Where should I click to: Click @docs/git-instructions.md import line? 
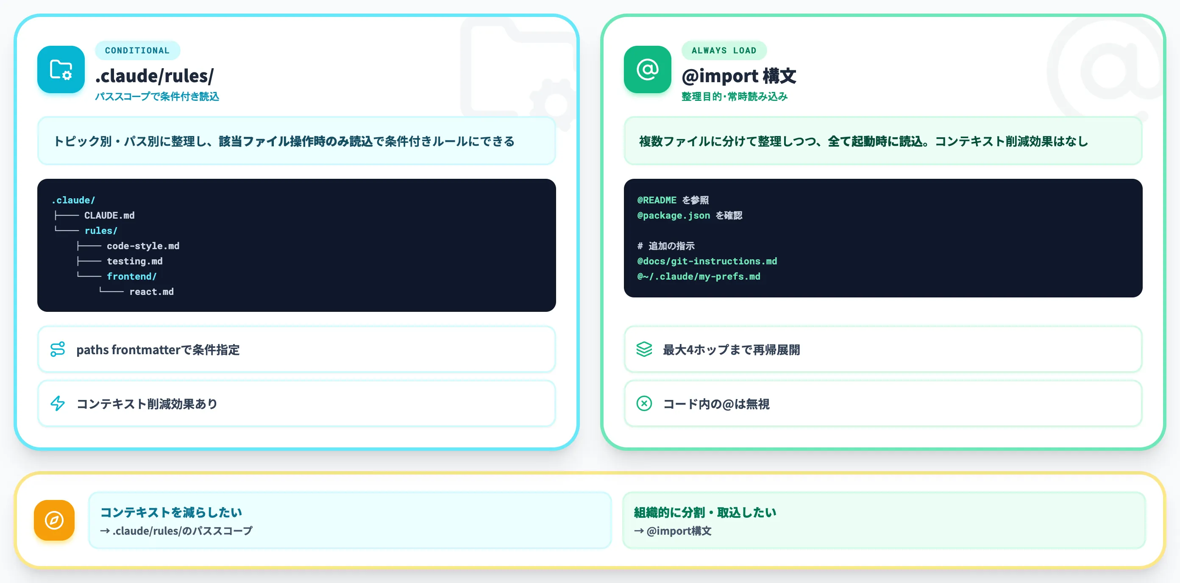coord(707,261)
